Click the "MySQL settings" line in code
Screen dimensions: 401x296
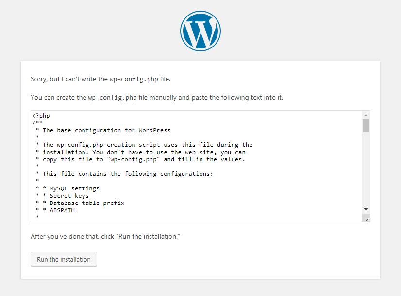74,188
